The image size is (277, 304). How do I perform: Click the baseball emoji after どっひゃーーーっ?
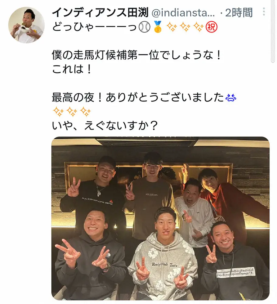144,27
